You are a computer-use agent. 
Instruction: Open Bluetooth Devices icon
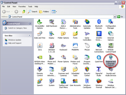click(99, 22)
